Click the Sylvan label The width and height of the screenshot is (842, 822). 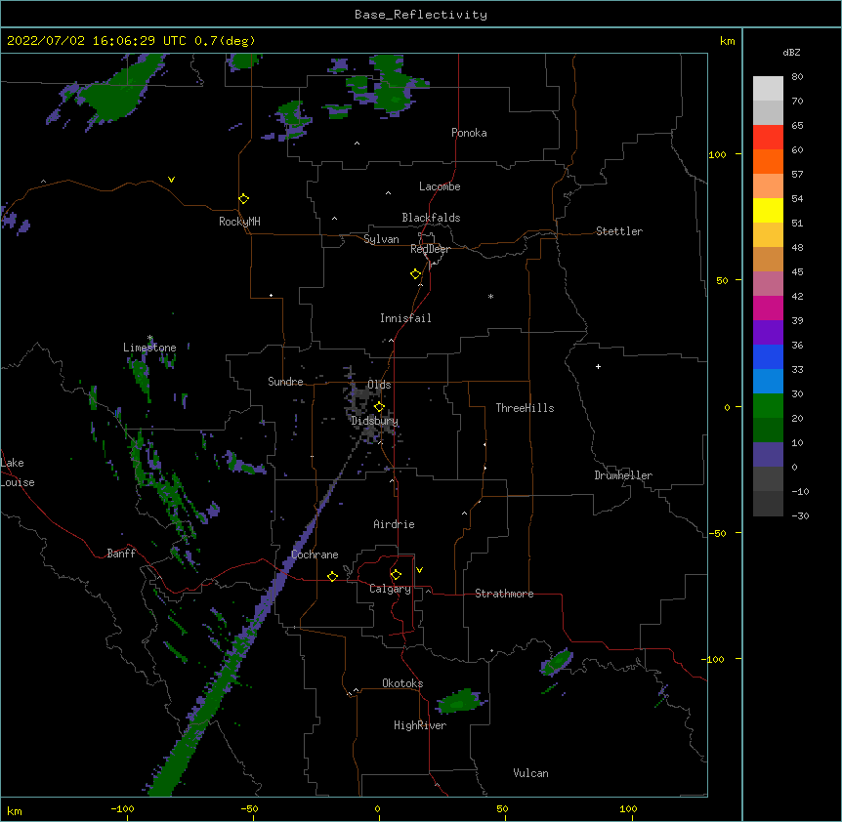381,239
